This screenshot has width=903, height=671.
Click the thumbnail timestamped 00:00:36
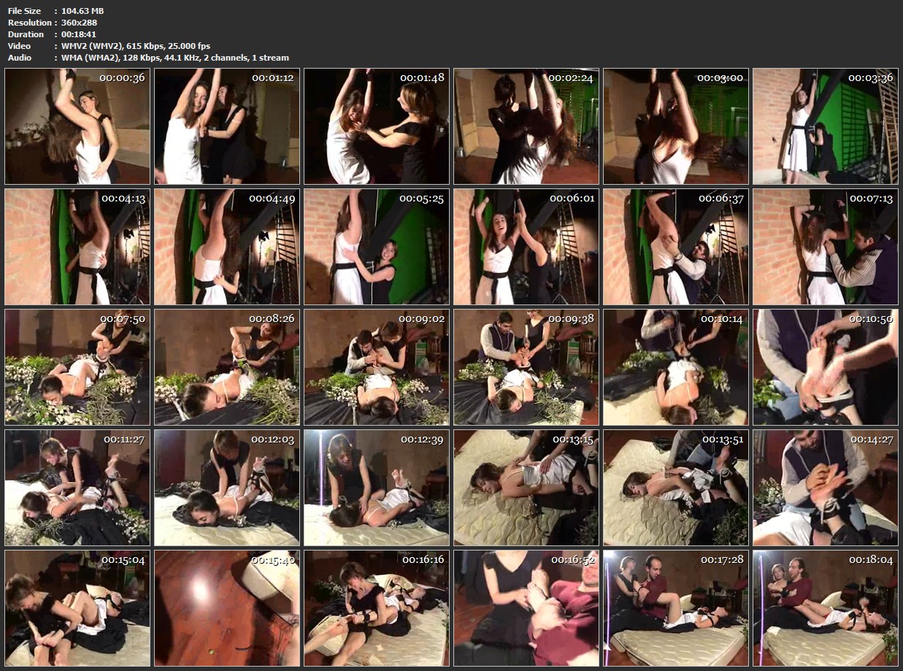click(77, 126)
